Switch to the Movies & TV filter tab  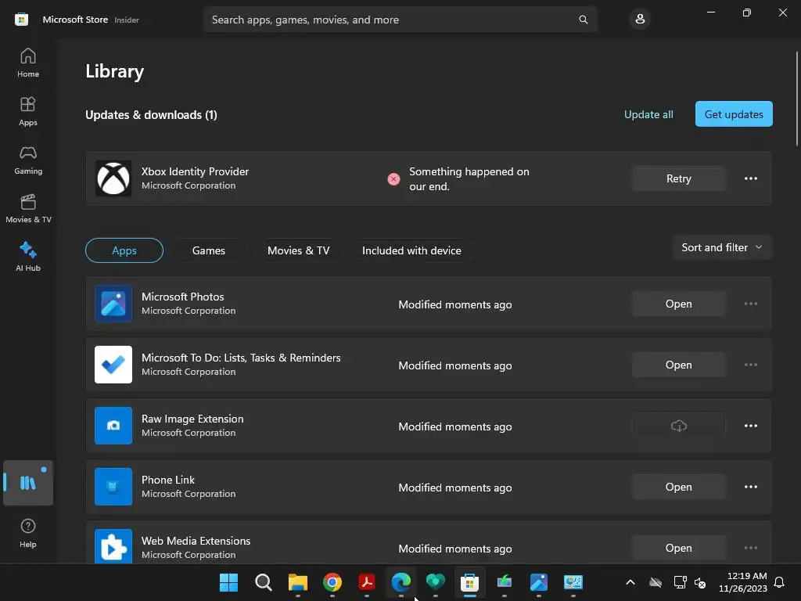298,250
